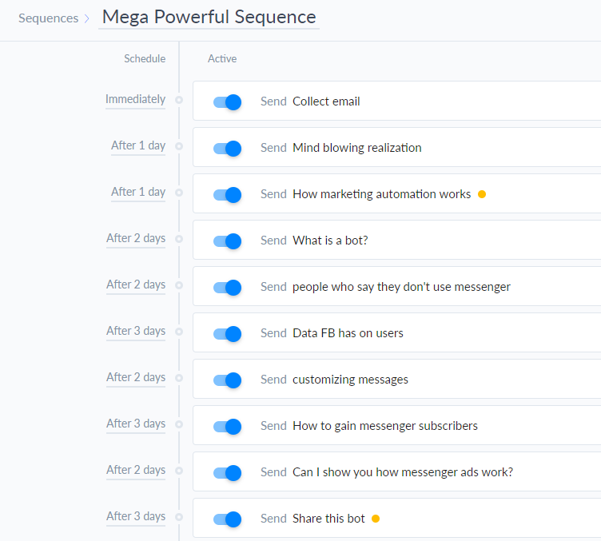601x541 pixels.
Task: Click the timeline circle marker for Immediately
Action: tap(179, 100)
